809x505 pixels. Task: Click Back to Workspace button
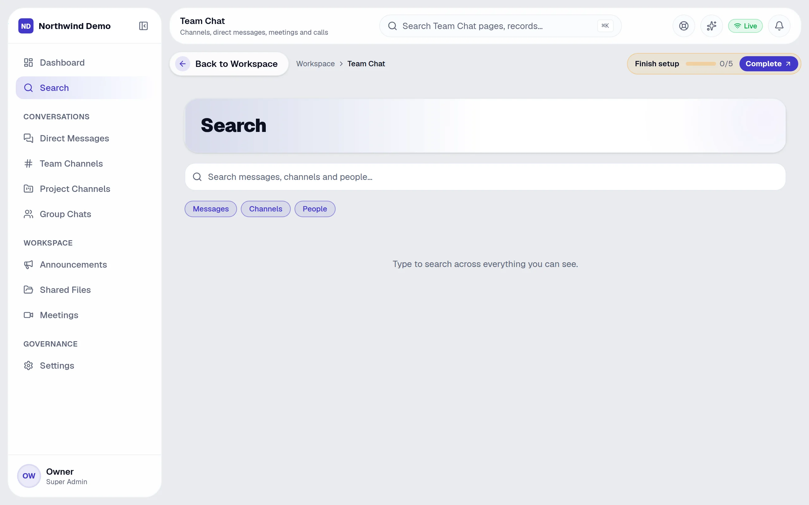229,64
